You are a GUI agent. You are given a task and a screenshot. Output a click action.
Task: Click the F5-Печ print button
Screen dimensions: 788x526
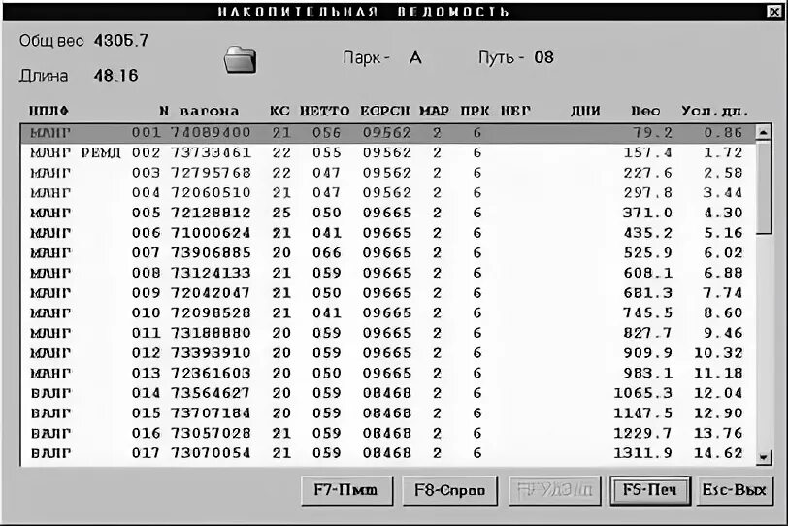tap(650, 490)
